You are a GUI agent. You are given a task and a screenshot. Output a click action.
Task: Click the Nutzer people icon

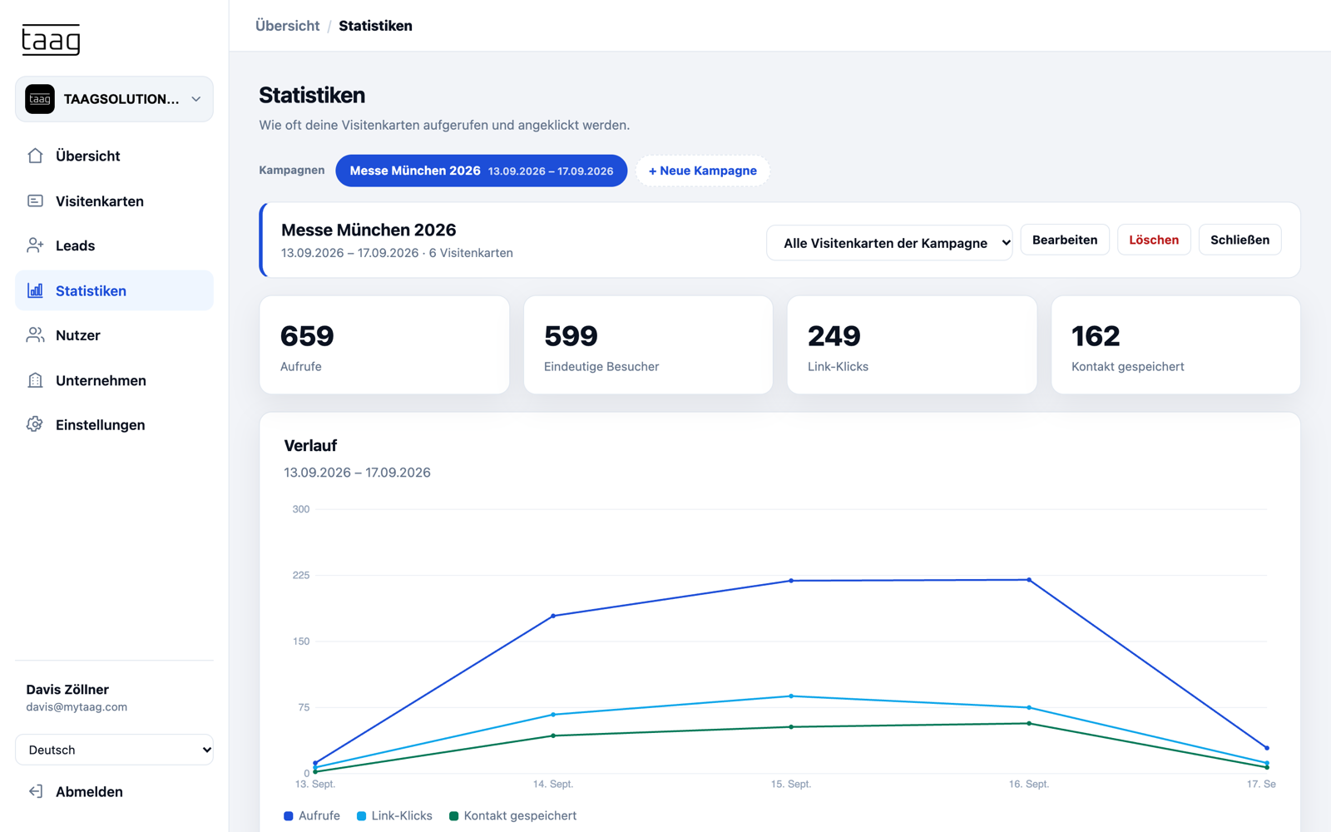(35, 335)
